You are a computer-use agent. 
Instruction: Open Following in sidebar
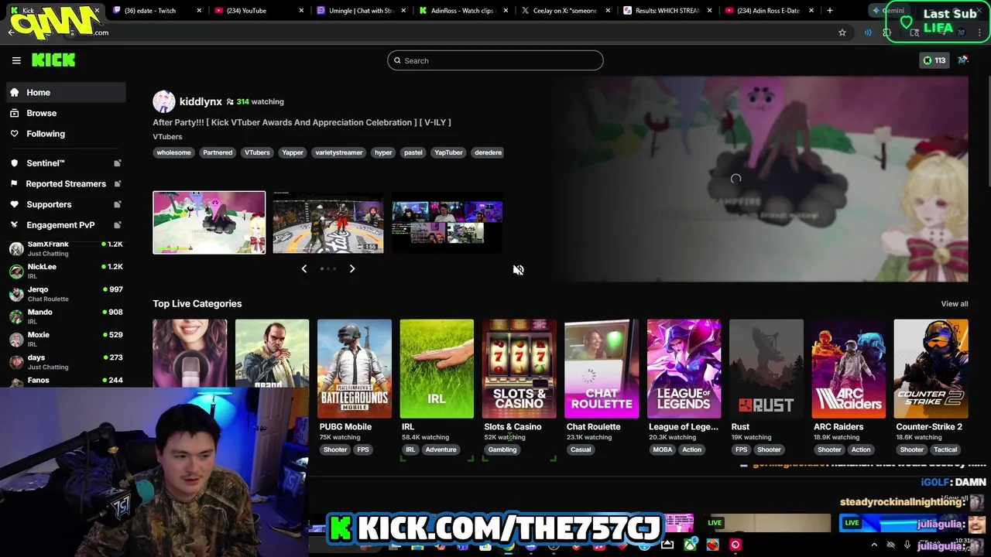(67, 134)
